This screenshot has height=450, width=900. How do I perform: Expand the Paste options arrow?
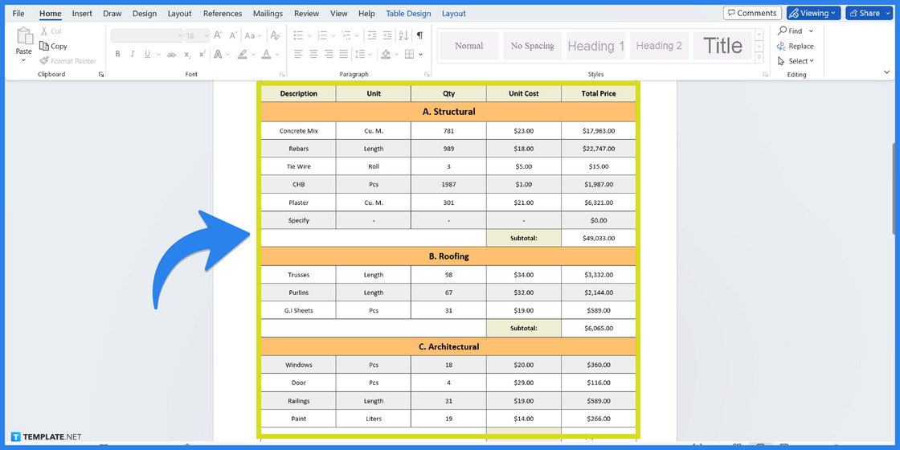click(x=23, y=59)
